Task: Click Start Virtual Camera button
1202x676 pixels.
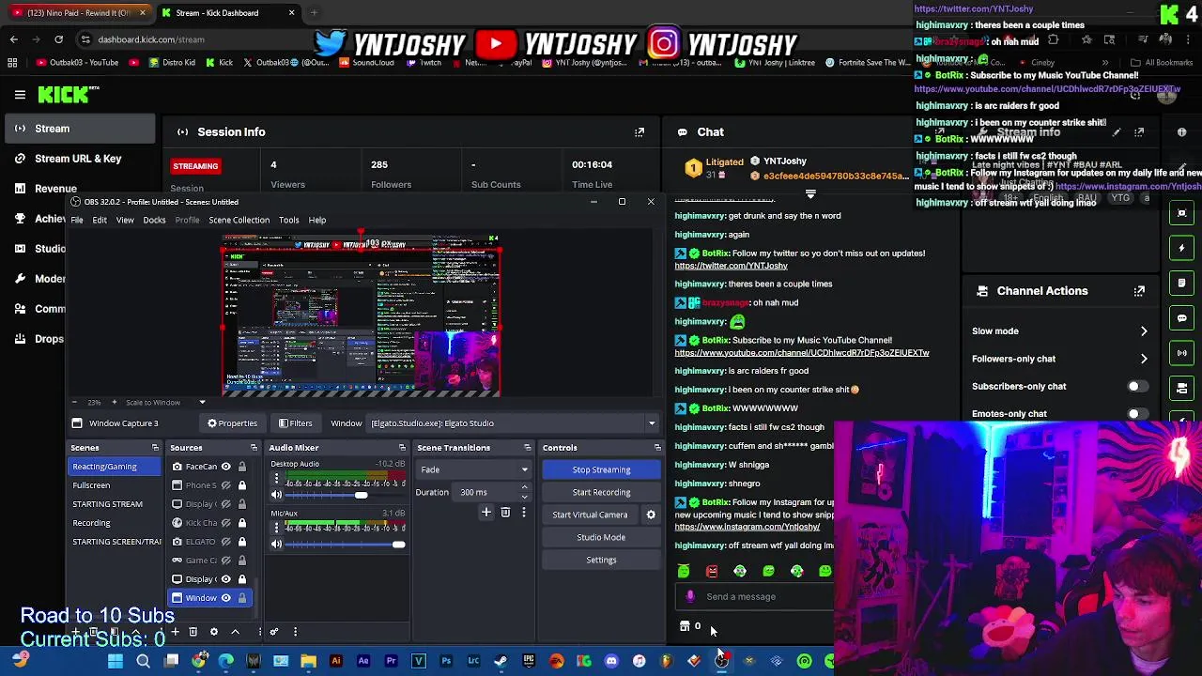Action: point(590,515)
